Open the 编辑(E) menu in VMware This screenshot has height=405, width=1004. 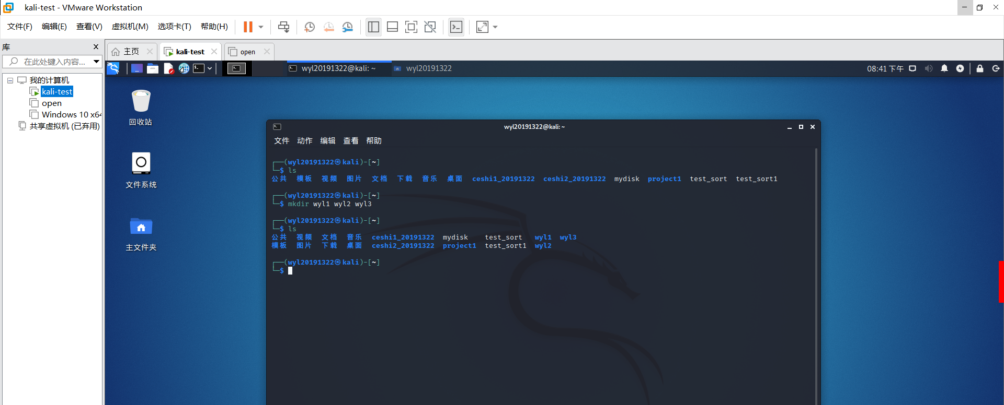54,27
